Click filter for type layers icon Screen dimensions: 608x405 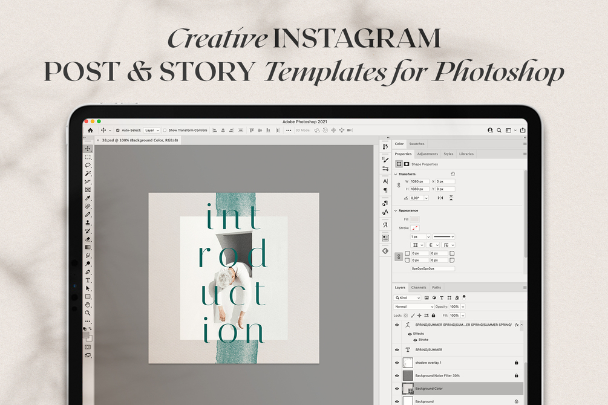coord(442,297)
